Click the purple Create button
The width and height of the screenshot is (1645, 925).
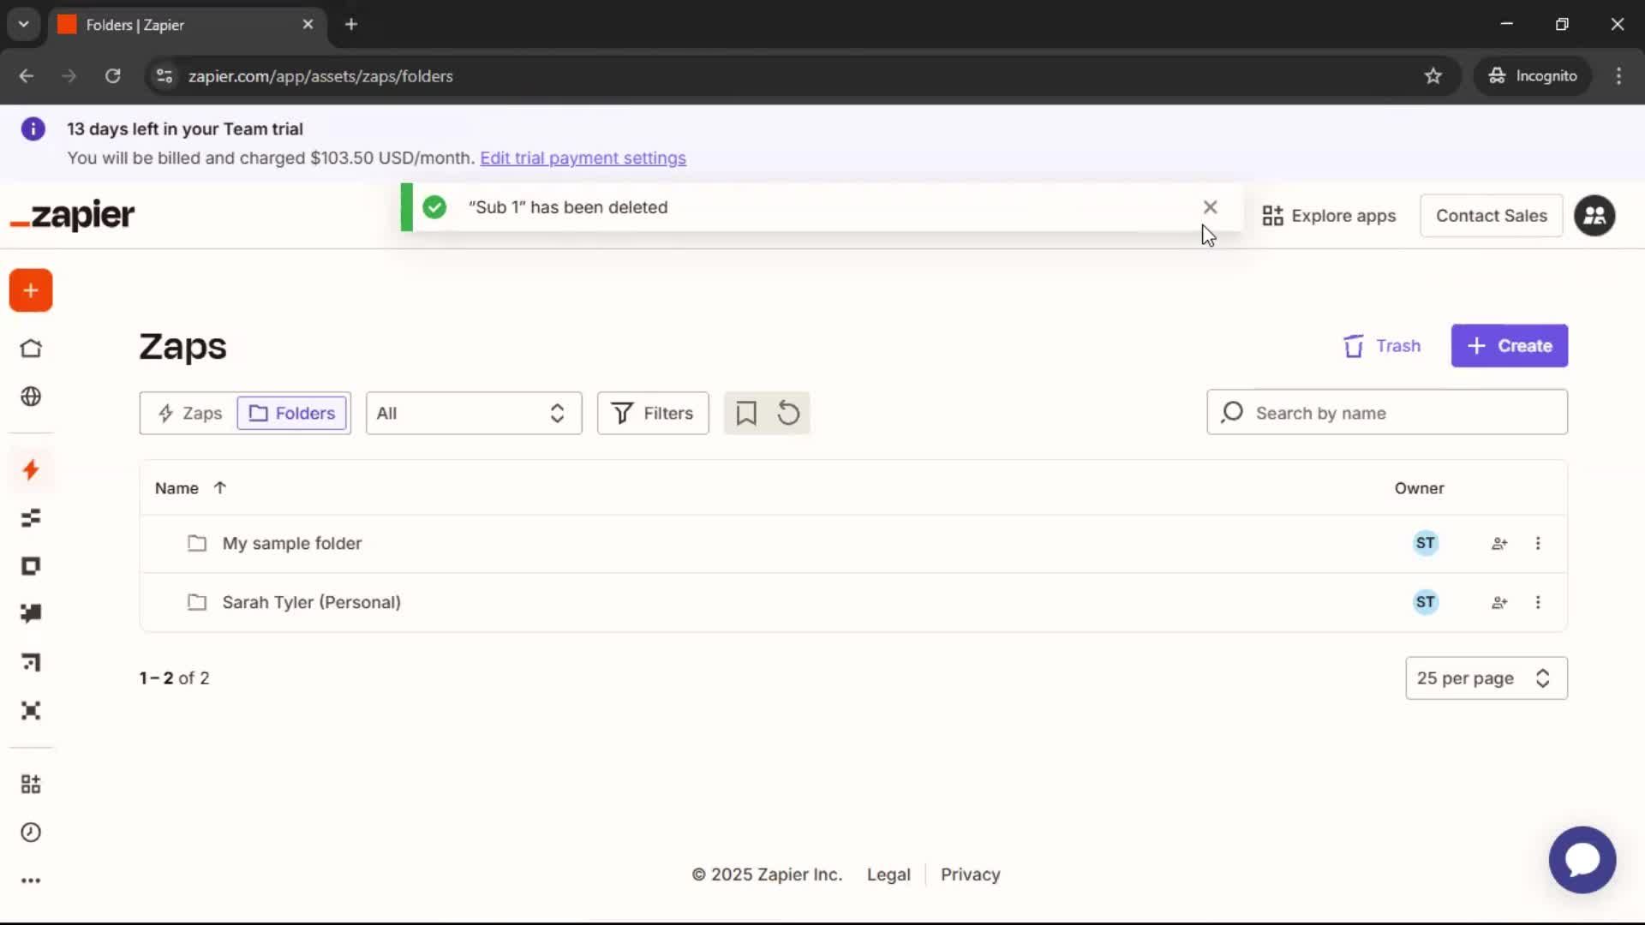1510,346
